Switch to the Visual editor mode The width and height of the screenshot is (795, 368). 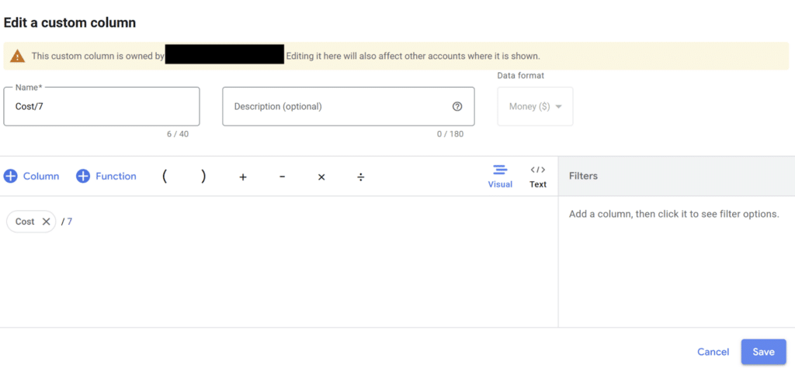500,176
